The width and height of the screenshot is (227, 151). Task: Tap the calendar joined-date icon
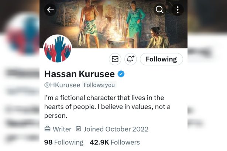click(x=79, y=129)
